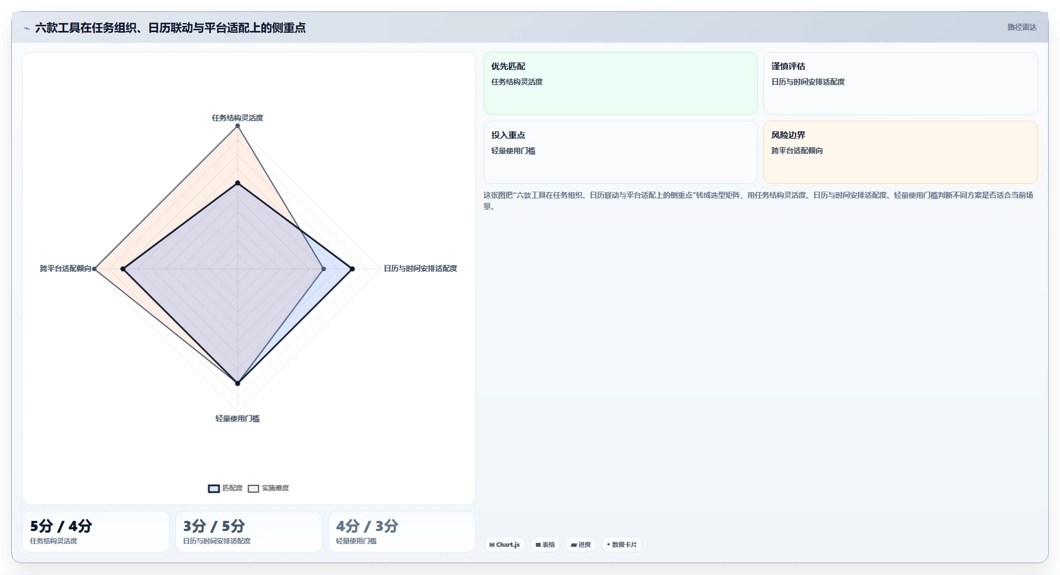Click the 路径雷达 label in the header
This screenshot has width=1060, height=575.
pos(1022,27)
